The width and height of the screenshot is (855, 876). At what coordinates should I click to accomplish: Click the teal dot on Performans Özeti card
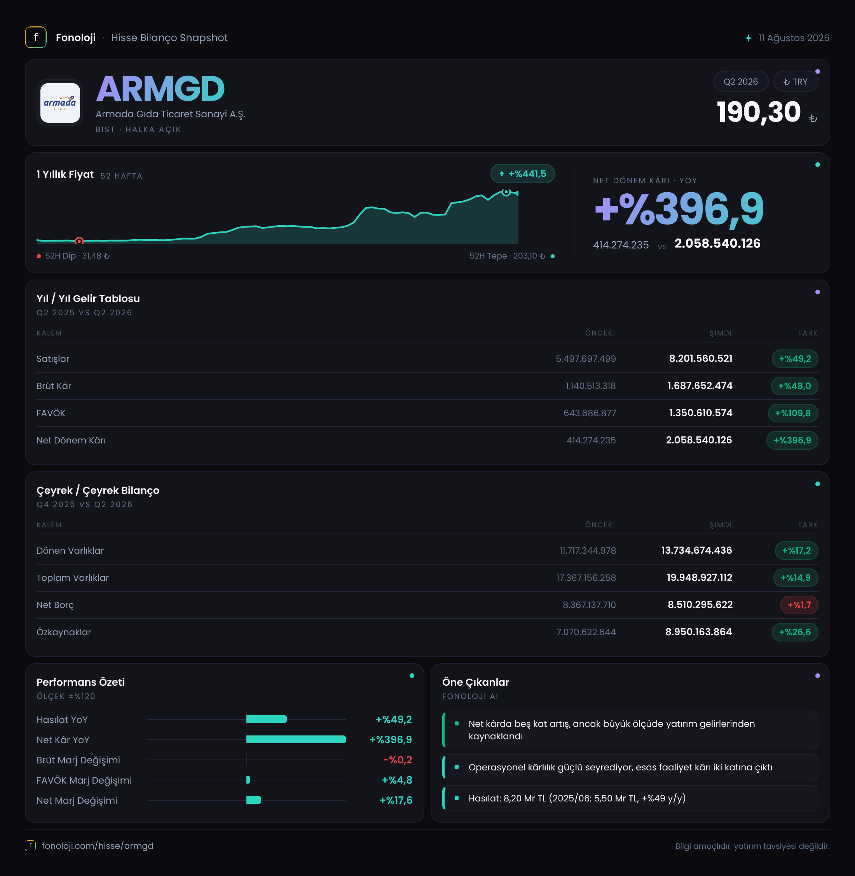[412, 676]
